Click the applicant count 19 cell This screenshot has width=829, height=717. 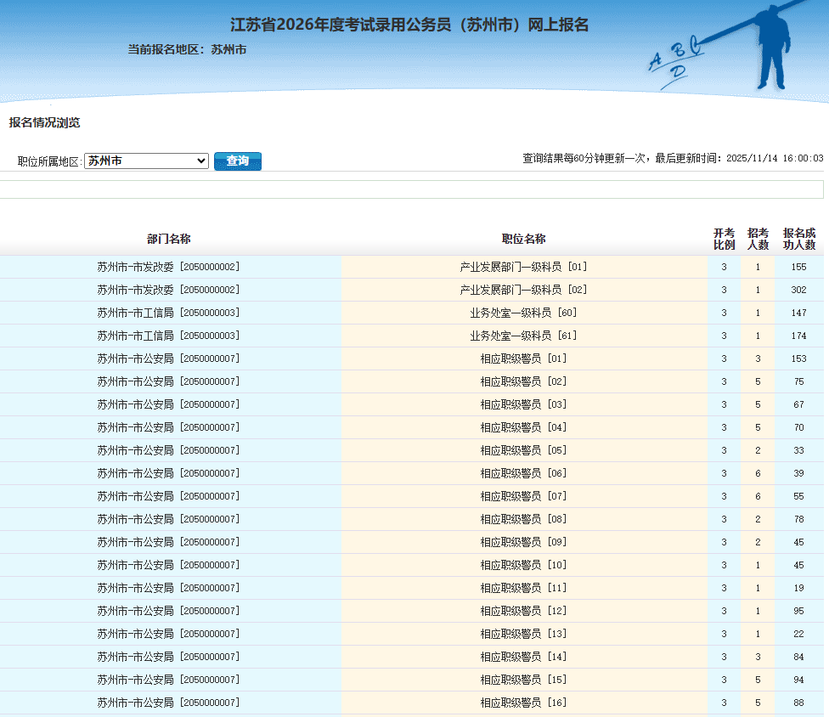[798, 588]
